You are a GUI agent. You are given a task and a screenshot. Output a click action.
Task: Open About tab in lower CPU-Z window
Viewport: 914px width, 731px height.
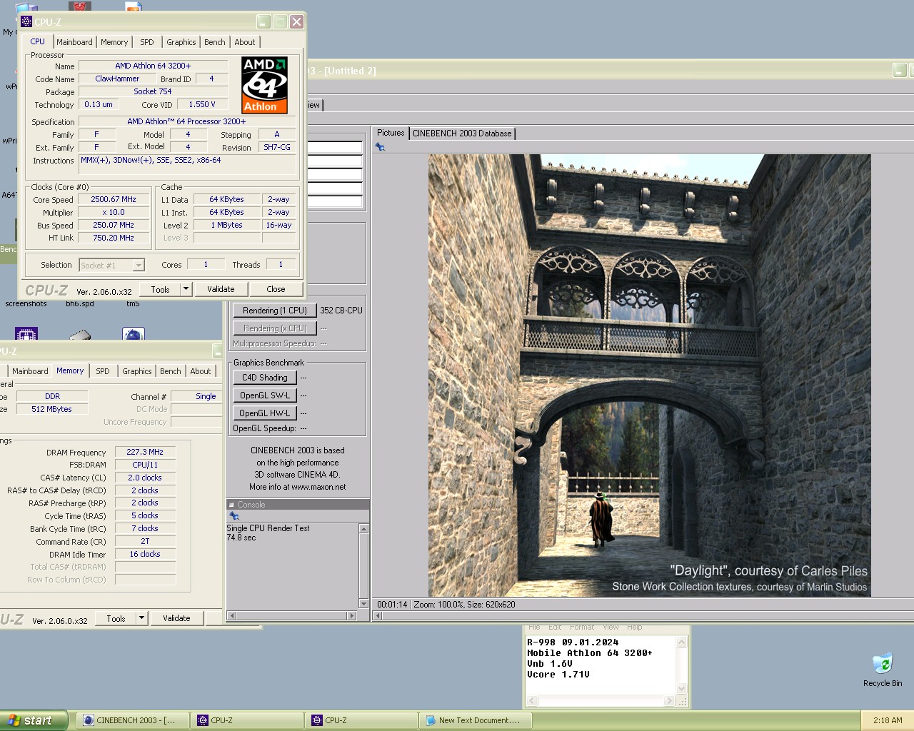tap(201, 371)
